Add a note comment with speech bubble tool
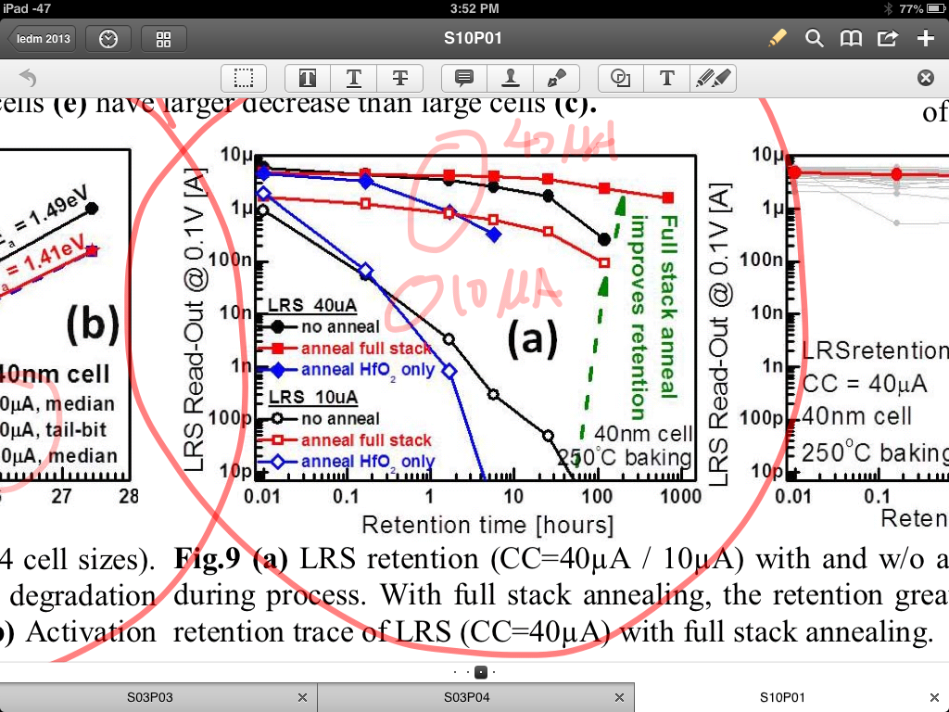Screen dimensions: 949x712 click(464, 78)
